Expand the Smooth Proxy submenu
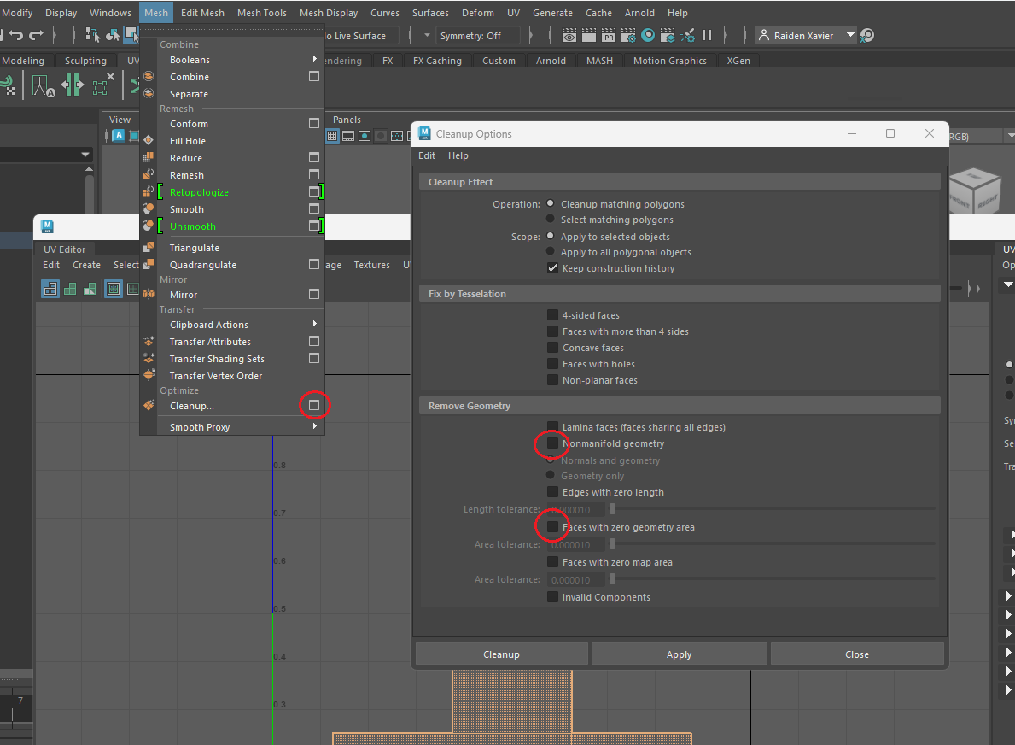Screen dimensions: 1015x745 tap(315, 426)
